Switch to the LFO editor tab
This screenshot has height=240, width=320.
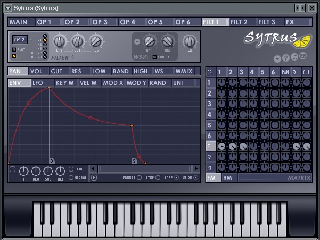tap(43, 83)
